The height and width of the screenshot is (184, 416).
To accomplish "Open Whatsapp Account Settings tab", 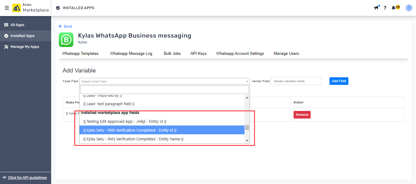I will 240,54.
